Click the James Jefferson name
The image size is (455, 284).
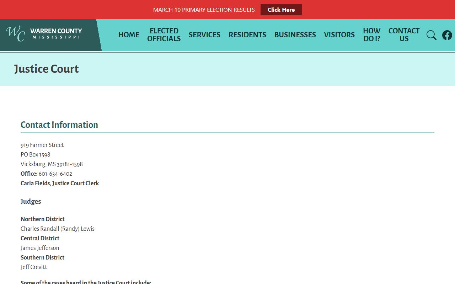click(40, 248)
